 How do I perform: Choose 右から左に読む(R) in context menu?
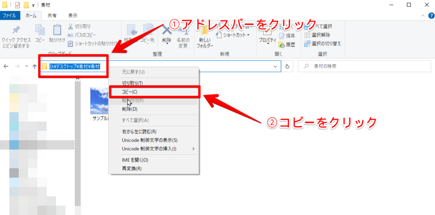154,131
